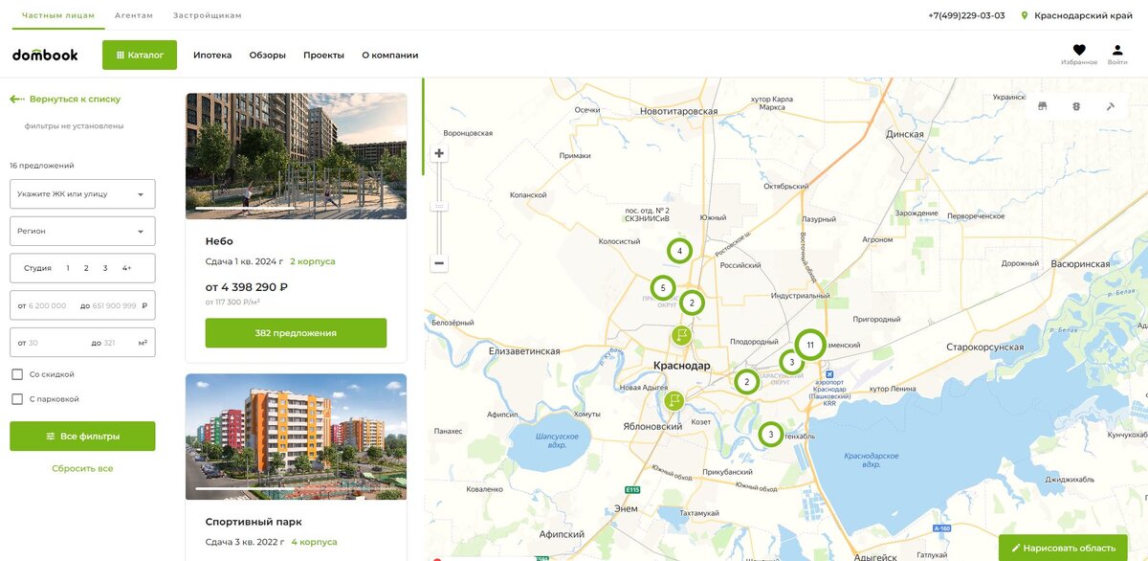Open 4 корпуса link for Спортивный парк
This screenshot has width=1148, height=561.
pos(315,542)
